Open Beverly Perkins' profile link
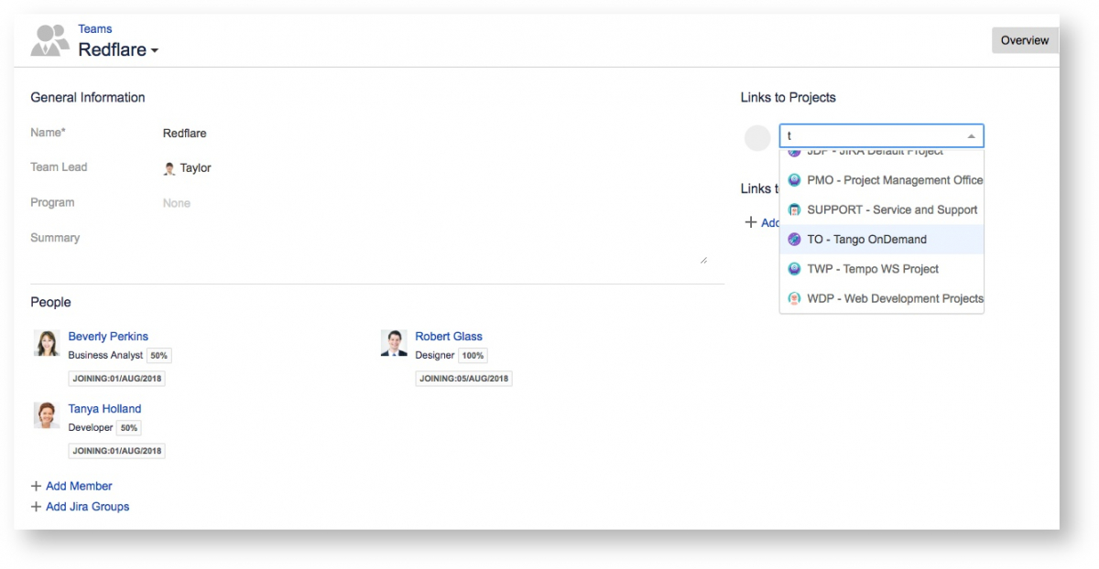The width and height of the screenshot is (1099, 569). (108, 336)
